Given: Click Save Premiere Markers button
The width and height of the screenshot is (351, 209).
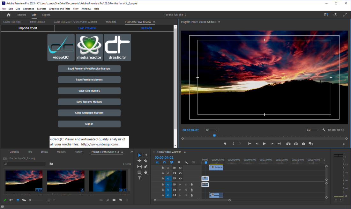Looking at the screenshot, I should click(x=89, y=80).
